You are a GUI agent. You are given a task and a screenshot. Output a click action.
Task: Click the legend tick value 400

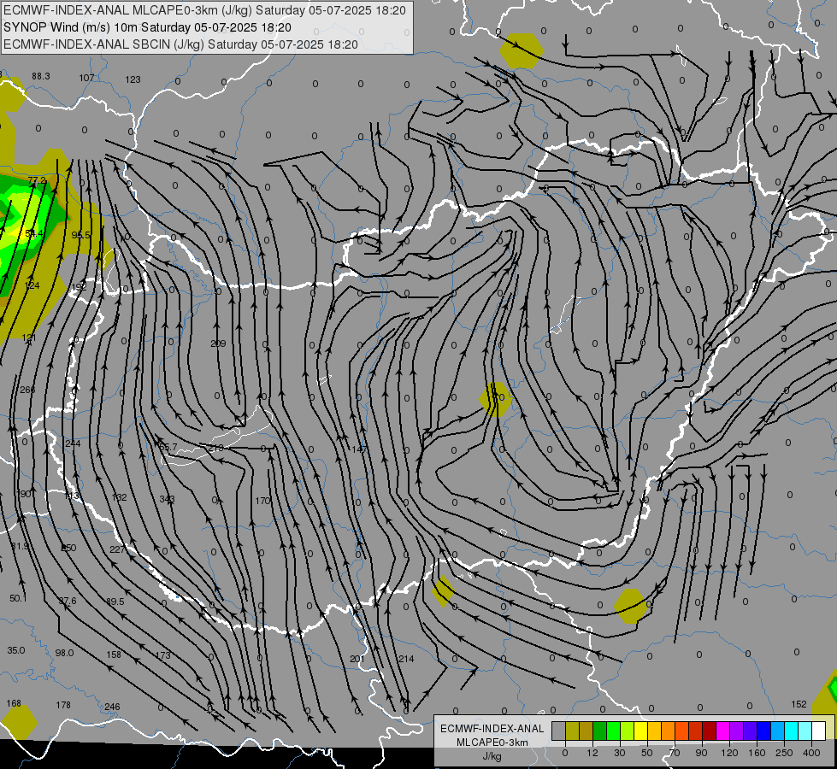[x=811, y=753]
